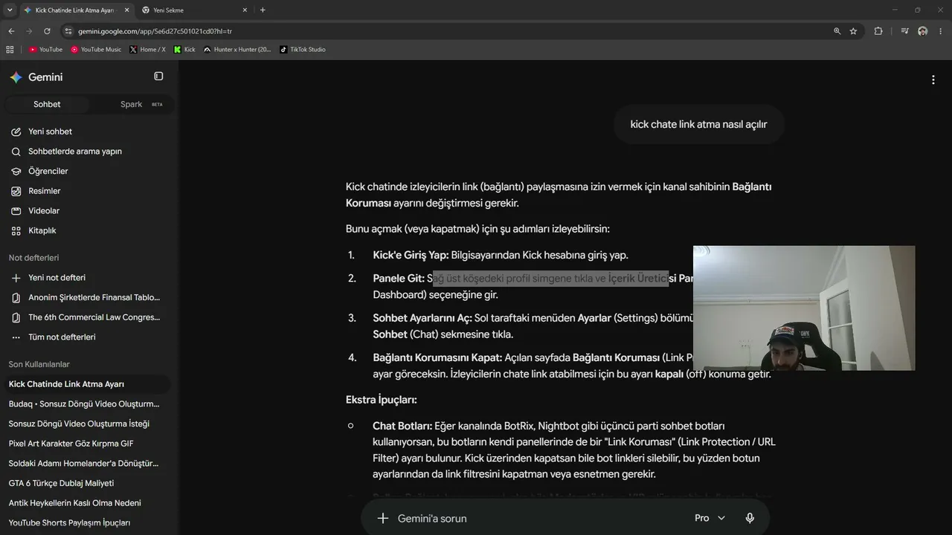This screenshot has width=952, height=535.
Task: Open the Pro model selector dropdown
Action: pyautogui.click(x=710, y=519)
